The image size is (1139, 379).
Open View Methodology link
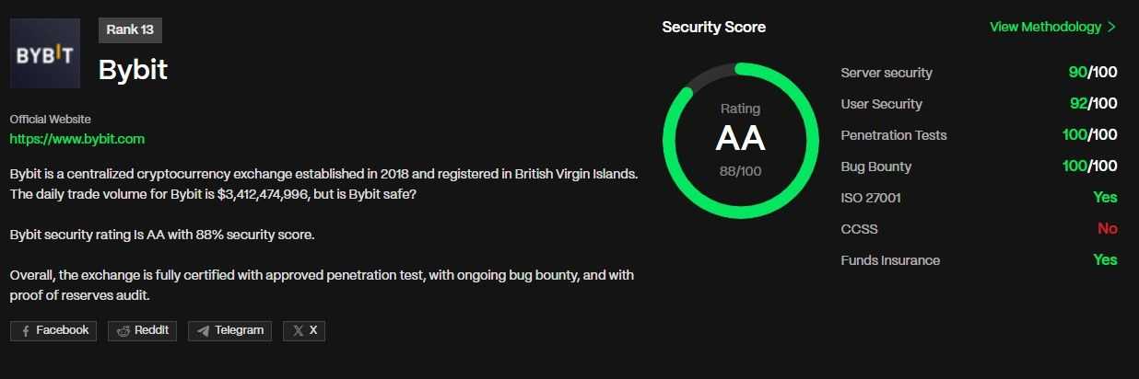click(x=1045, y=27)
